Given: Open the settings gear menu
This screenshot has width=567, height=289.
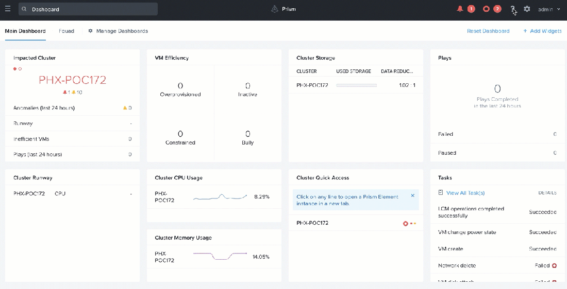Looking at the screenshot, I should 527,9.
